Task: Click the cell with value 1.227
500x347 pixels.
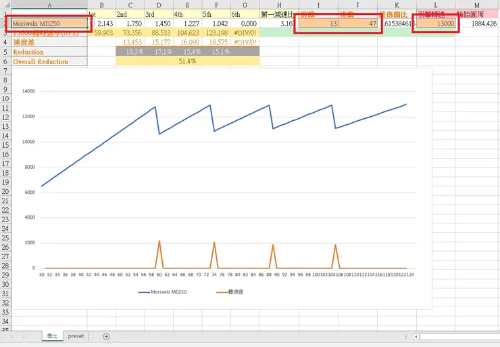Action: (x=188, y=24)
